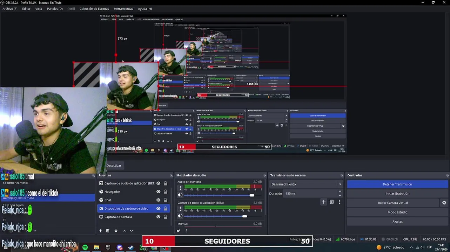Click the Desactivar button below the preview
Image resolution: width=450 pixels, height=252 pixels.
tap(114, 166)
